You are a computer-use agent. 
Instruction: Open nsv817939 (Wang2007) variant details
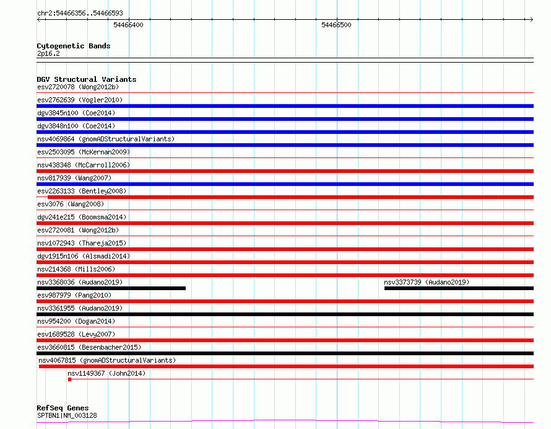click(x=74, y=178)
